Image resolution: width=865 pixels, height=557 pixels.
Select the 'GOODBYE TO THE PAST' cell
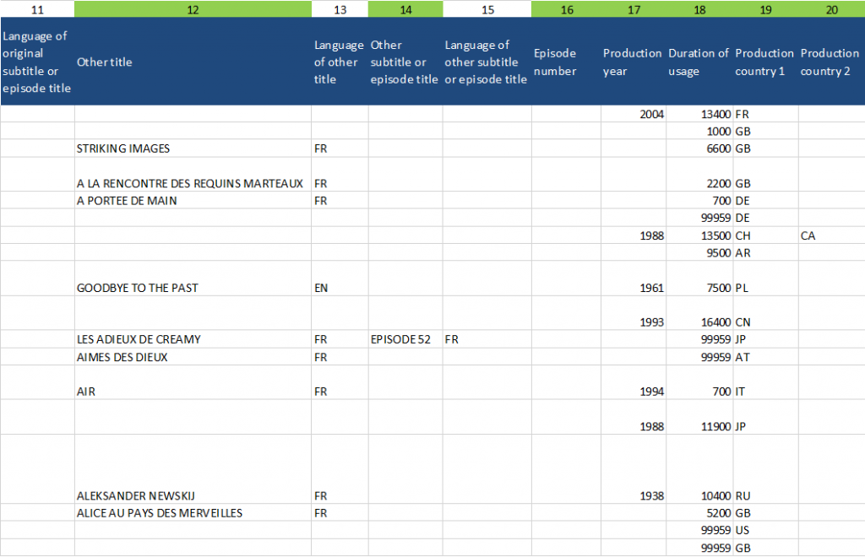[x=137, y=288]
